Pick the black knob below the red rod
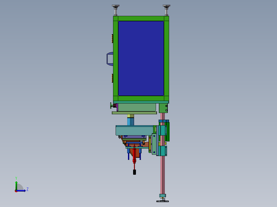The image size is (277, 207). (x=134, y=172)
